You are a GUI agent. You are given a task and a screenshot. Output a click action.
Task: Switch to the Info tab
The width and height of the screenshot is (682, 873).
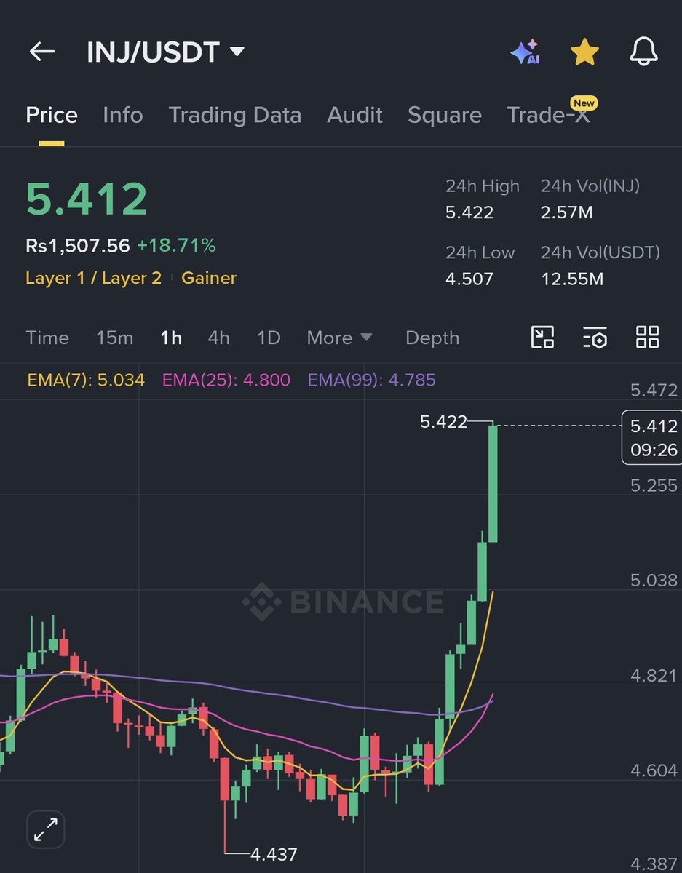[122, 115]
